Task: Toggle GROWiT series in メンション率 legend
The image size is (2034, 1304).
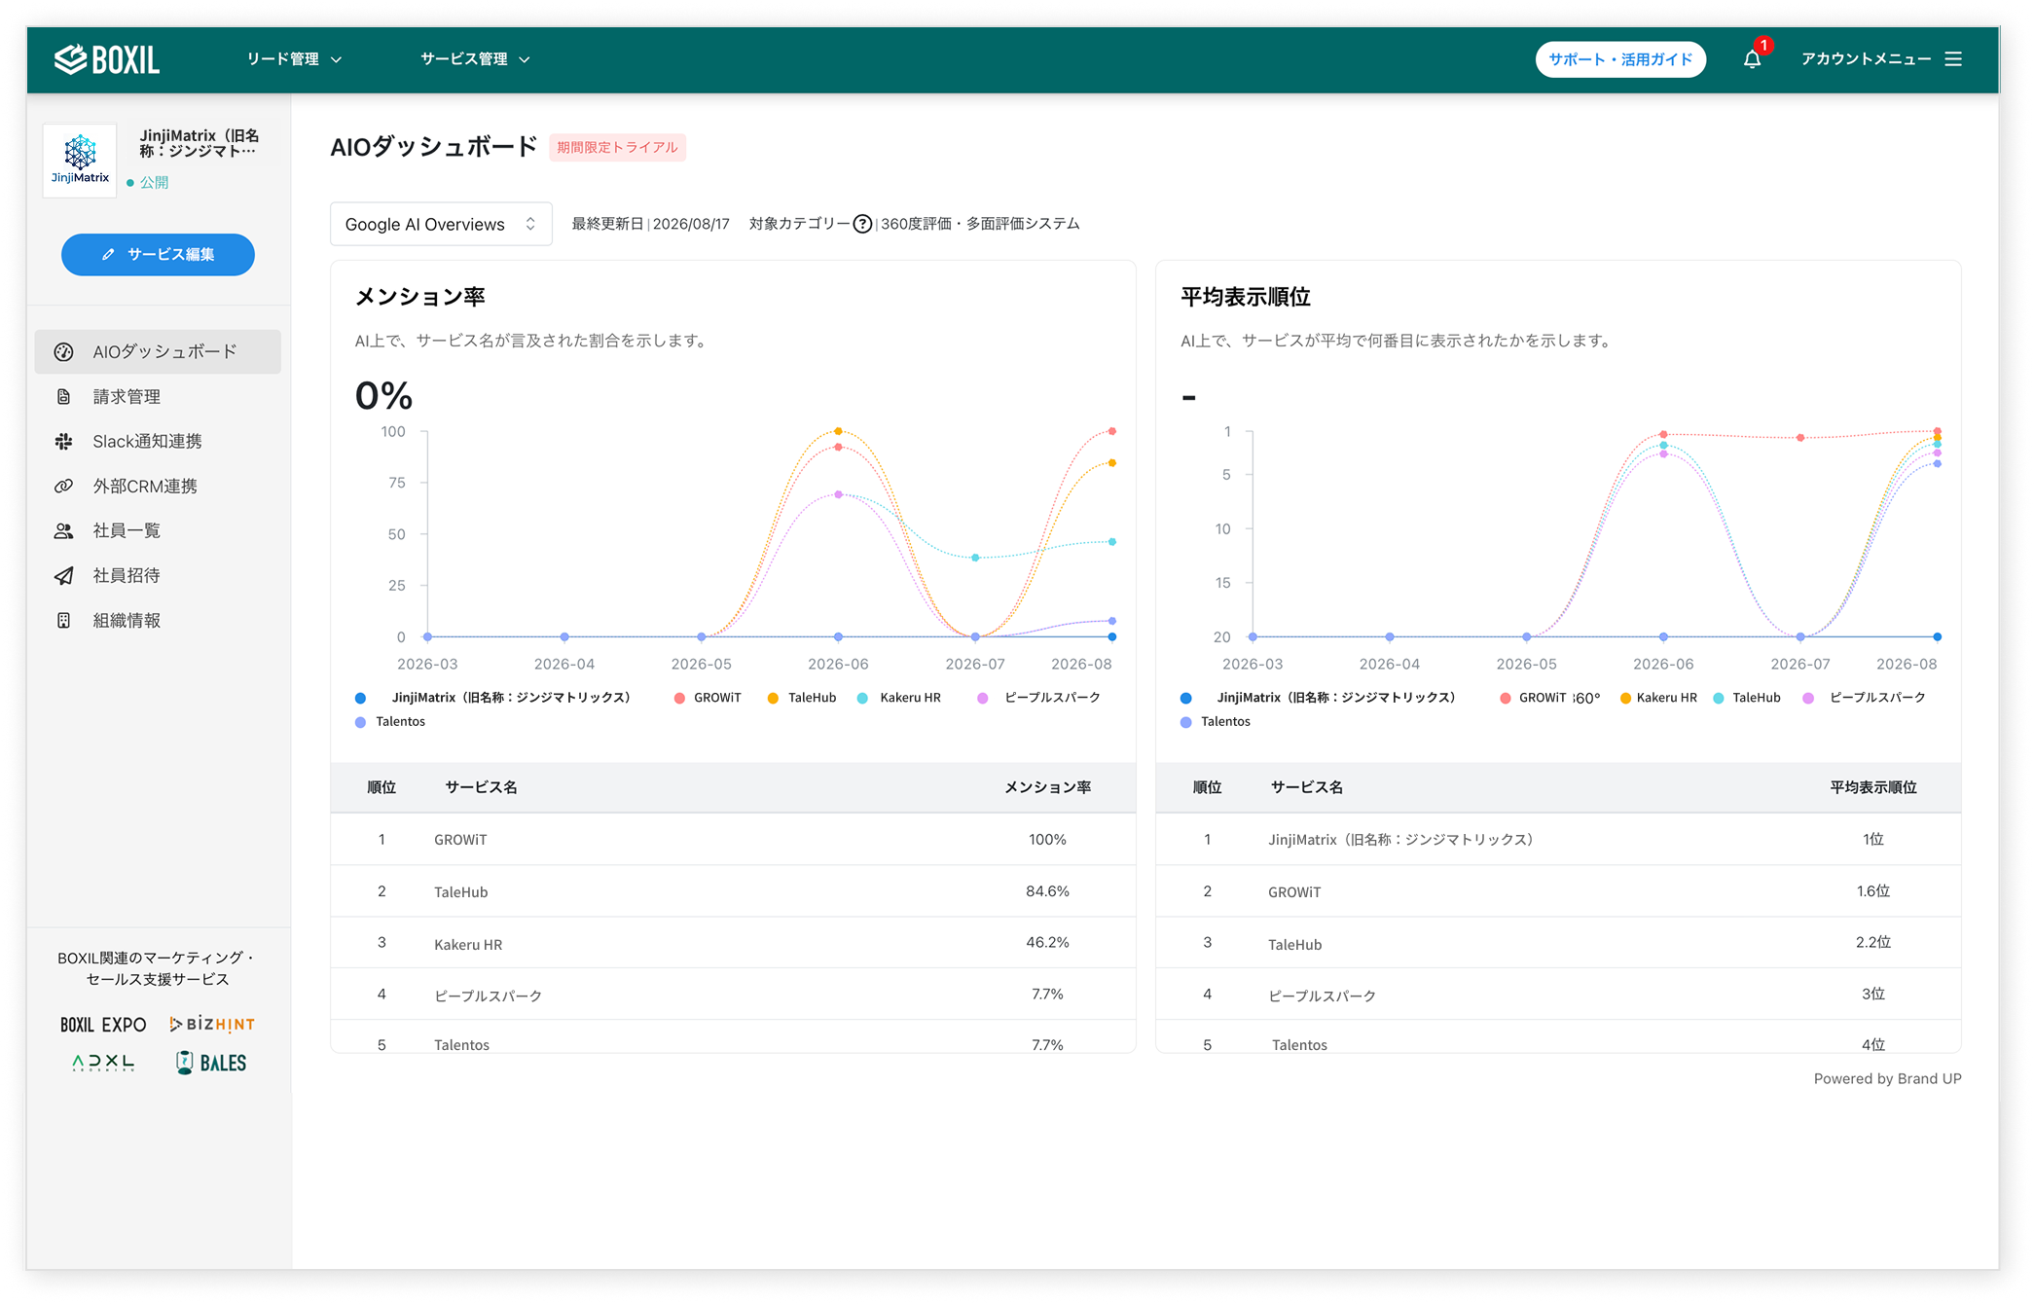Action: (708, 698)
